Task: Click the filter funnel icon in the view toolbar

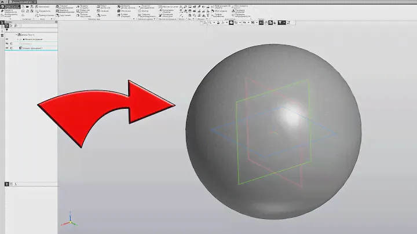Action: (280, 23)
